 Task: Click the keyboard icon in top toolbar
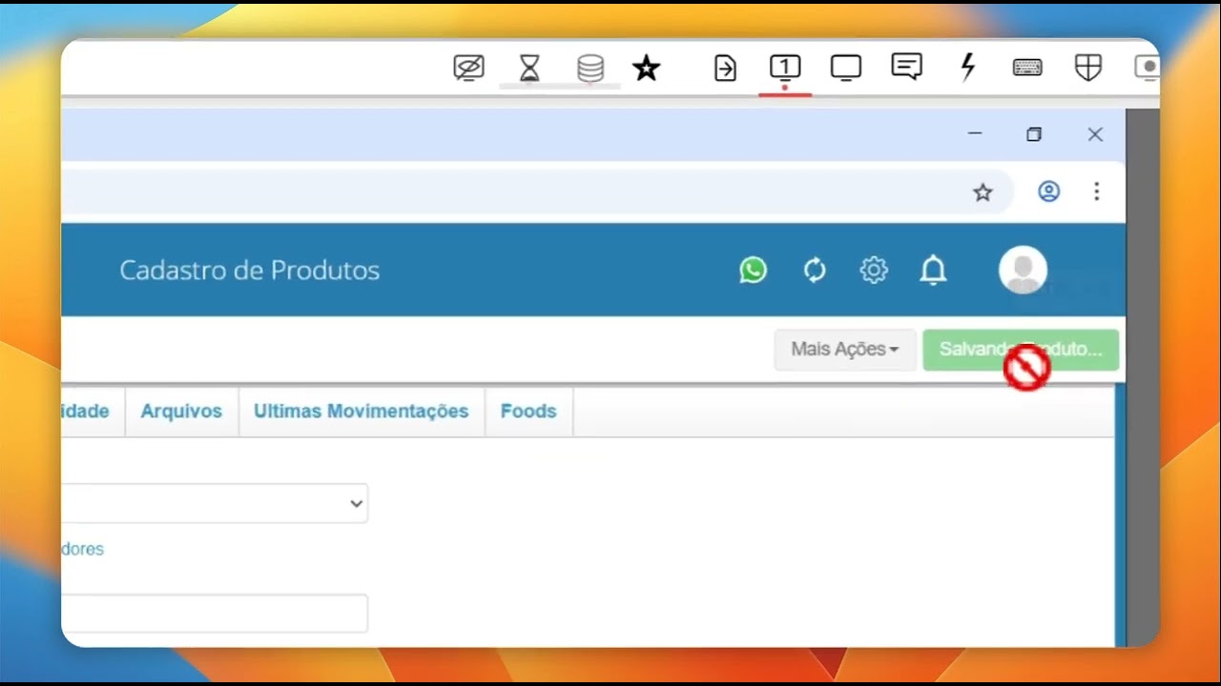tap(1027, 68)
